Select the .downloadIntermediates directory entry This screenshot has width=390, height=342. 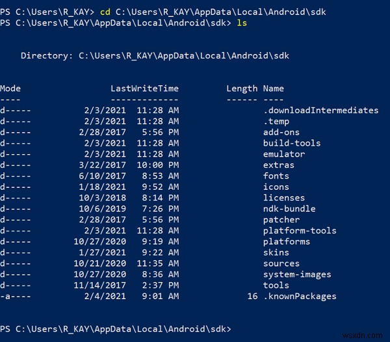coord(320,111)
